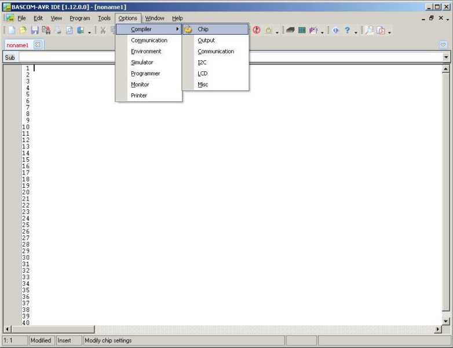Click the Print Preview toolbar icon
453x348 pixels.
point(70,30)
